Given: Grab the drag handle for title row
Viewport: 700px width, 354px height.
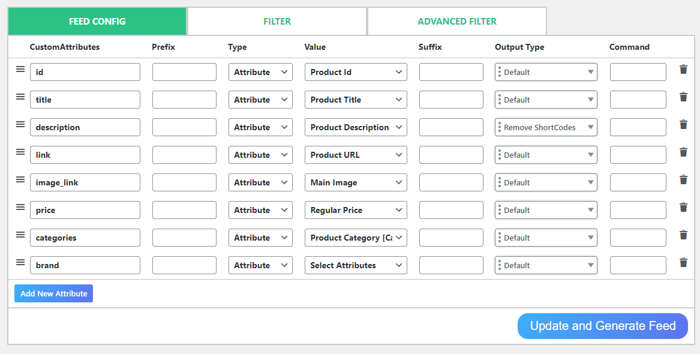Looking at the screenshot, I should 20,97.
